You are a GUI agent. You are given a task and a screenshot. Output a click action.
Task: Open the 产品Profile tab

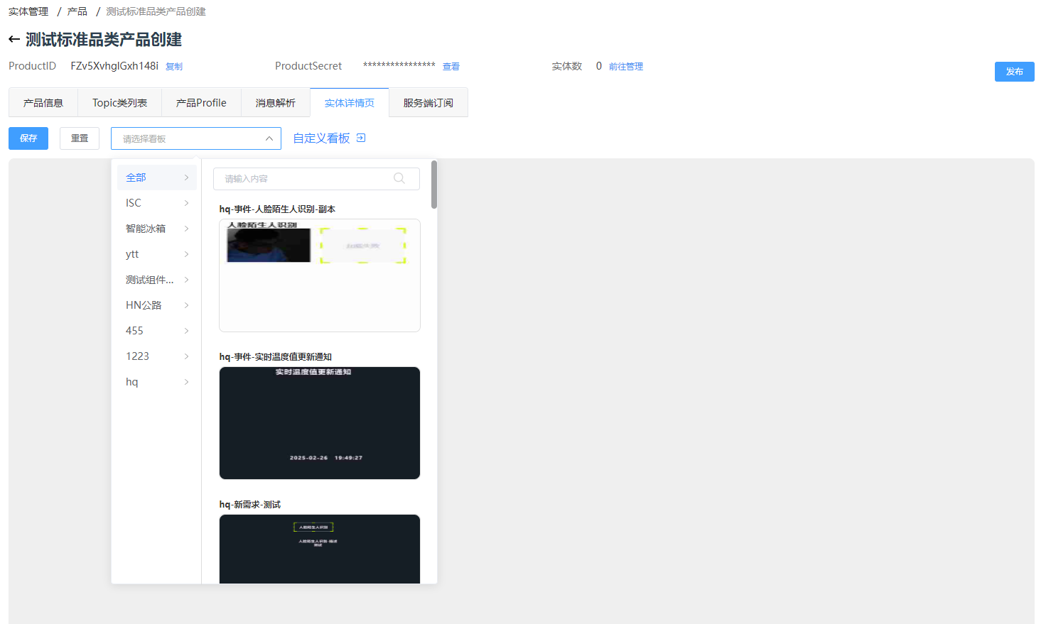click(x=201, y=103)
